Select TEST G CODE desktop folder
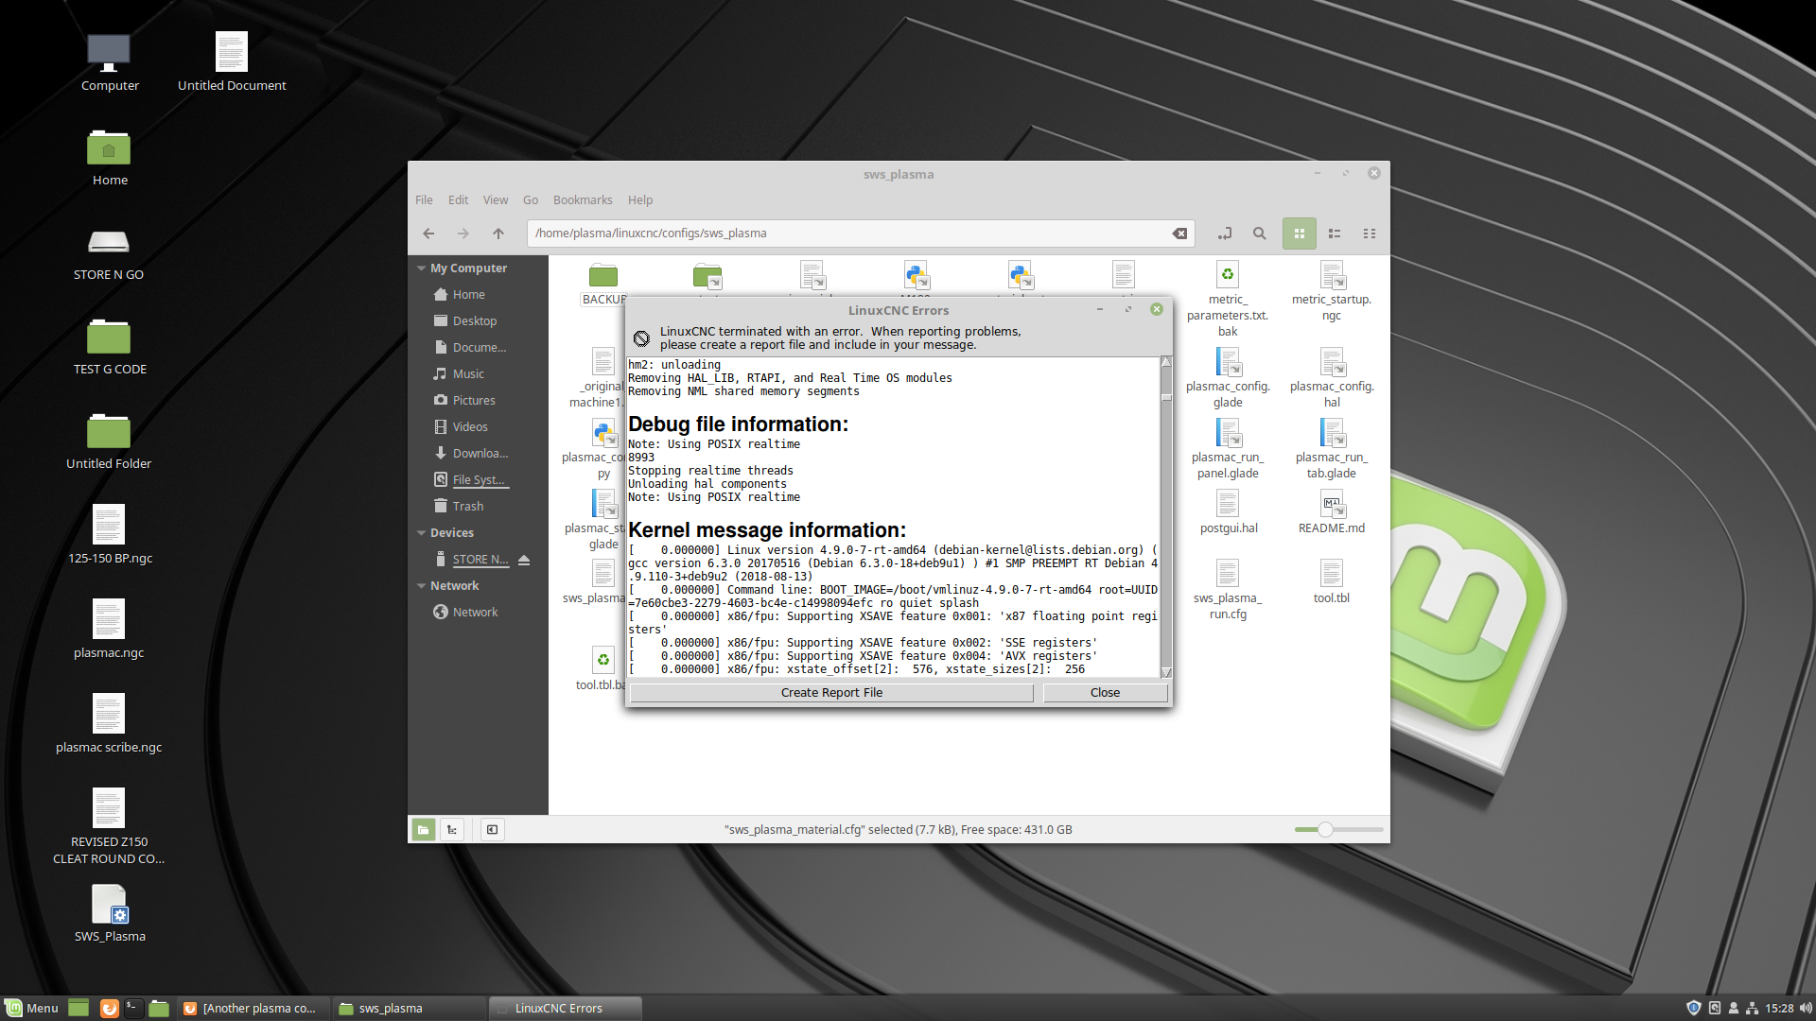This screenshot has width=1816, height=1021. tap(110, 346)
